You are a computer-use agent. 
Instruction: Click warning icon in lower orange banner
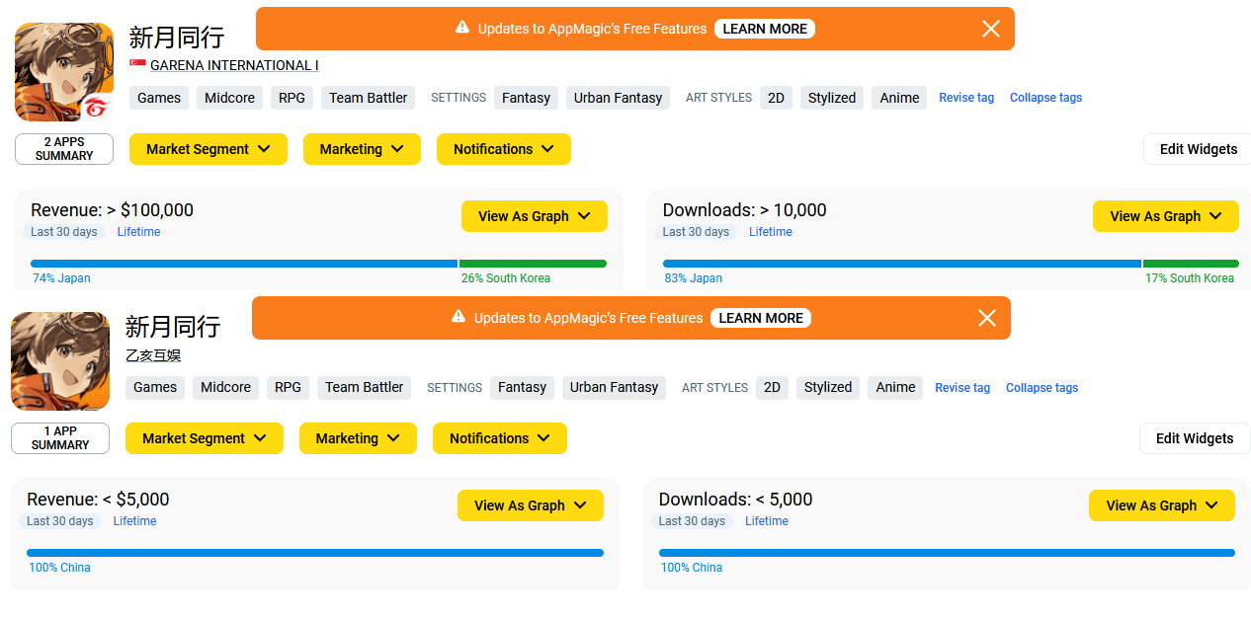pos(458,317)
